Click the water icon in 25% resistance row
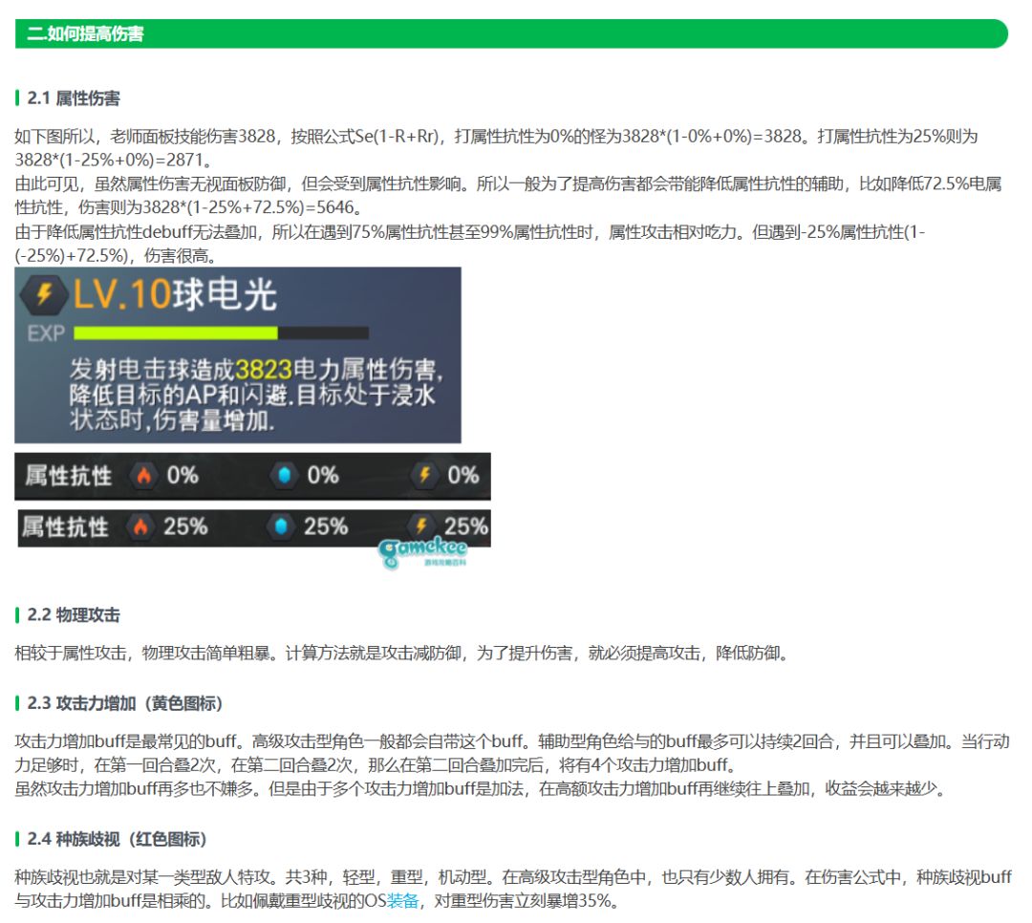 pos(280,526)
